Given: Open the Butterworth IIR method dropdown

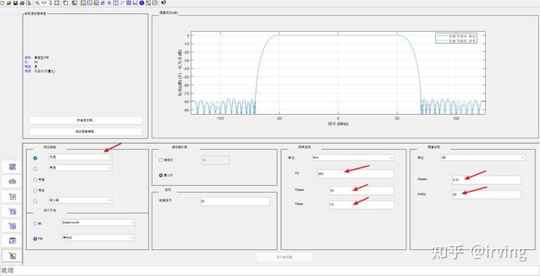Looking at the screenshot, I should pos(99,222).
